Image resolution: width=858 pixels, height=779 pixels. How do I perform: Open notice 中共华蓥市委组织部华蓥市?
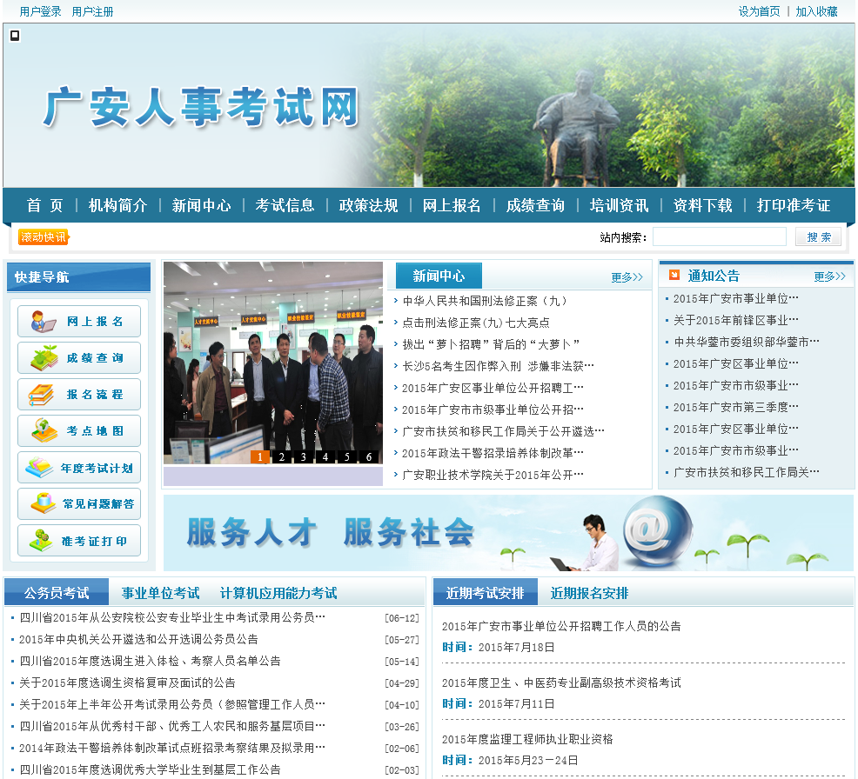pos(747,343)
